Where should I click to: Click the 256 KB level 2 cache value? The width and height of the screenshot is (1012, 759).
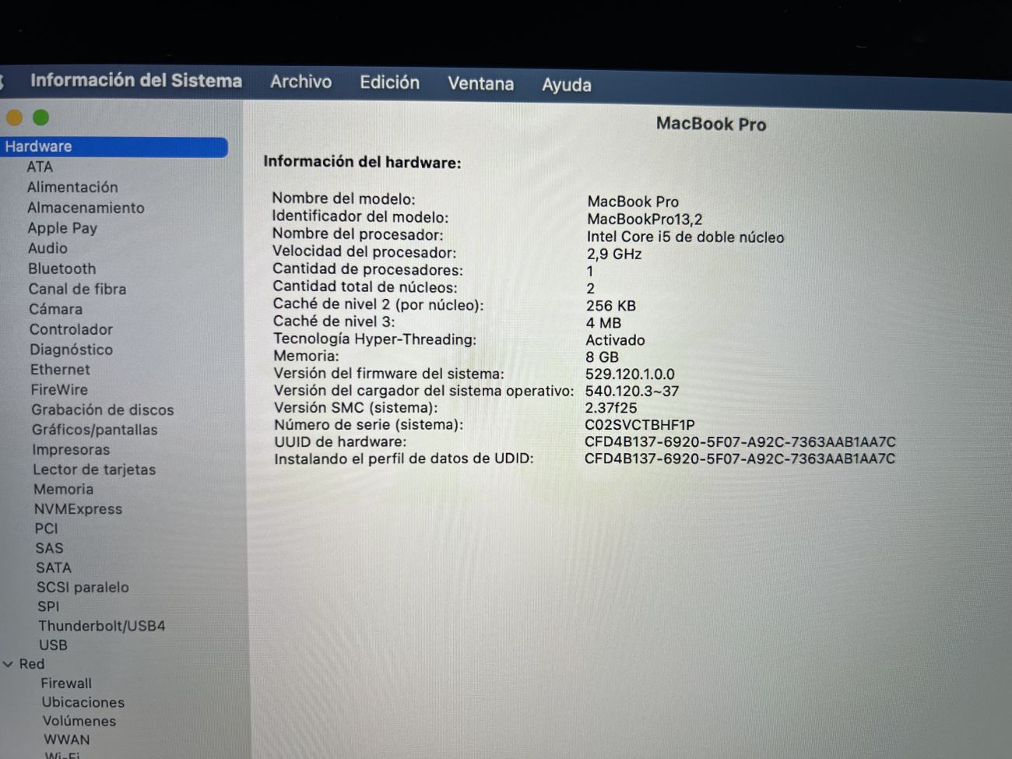611,306
